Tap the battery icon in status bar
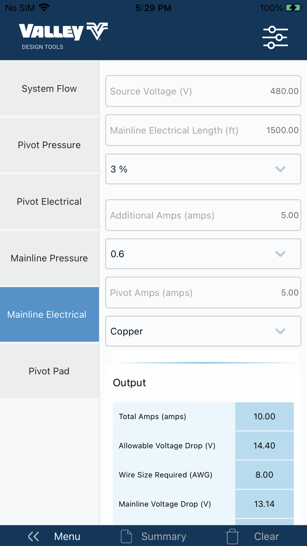307x546 pixels. point(293,8)
